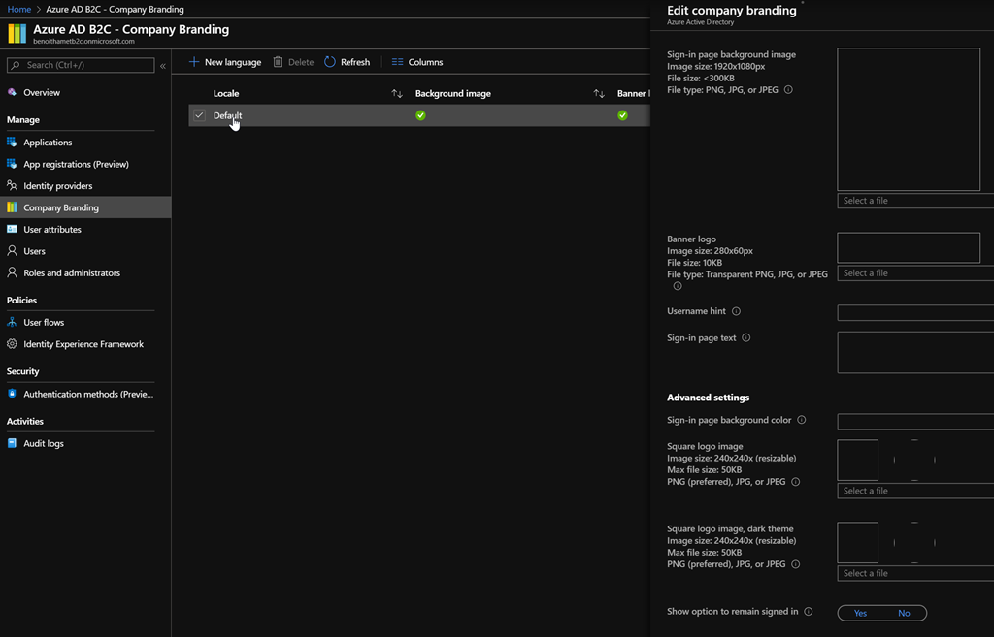Viewport: 994px width, 637px height.
Task: Open App registrations (Preview)
Action: coord(76,164)
